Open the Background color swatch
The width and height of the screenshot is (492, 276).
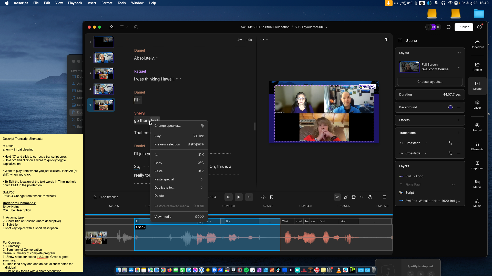(x=450, y=107)
